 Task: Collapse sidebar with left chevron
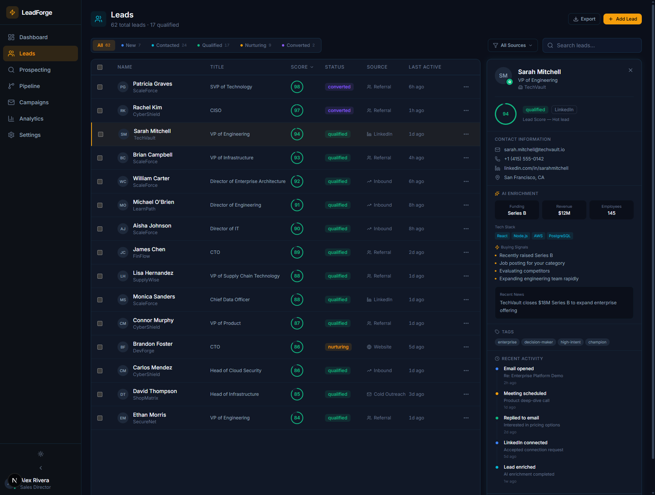click(41, 468)
